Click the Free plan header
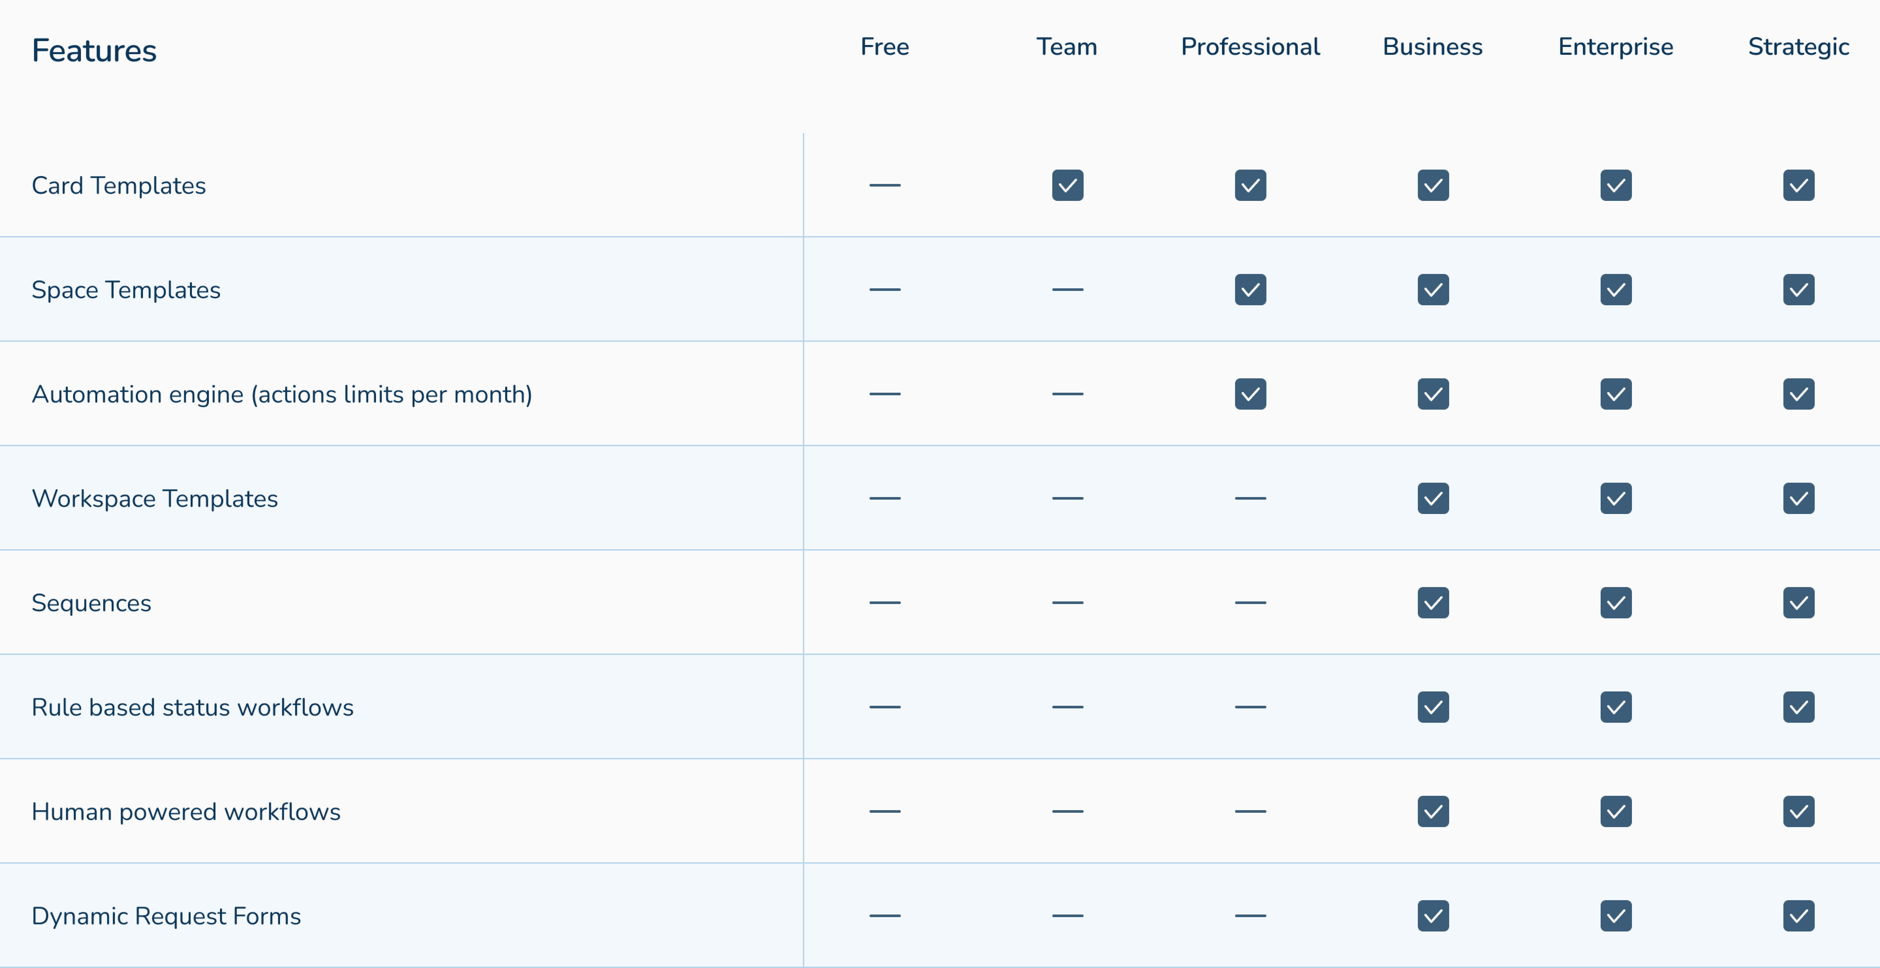This screenshot has width=1880, height=968. 885,47
